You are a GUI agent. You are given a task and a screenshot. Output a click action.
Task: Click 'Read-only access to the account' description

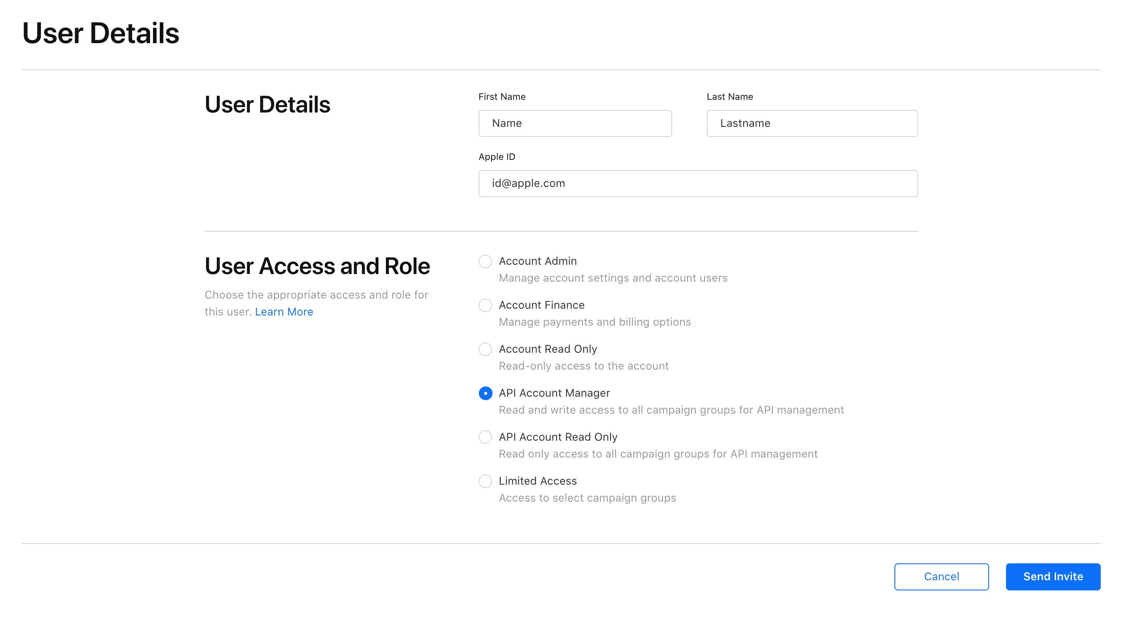[x=583, y=366]
